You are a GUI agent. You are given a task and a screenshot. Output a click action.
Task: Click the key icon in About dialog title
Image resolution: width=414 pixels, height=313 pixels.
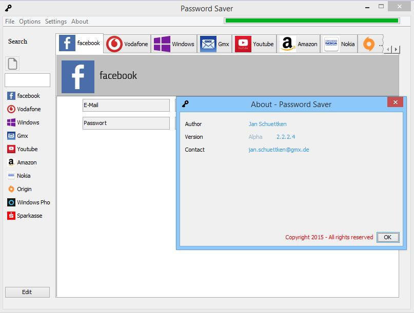(185, 104)
